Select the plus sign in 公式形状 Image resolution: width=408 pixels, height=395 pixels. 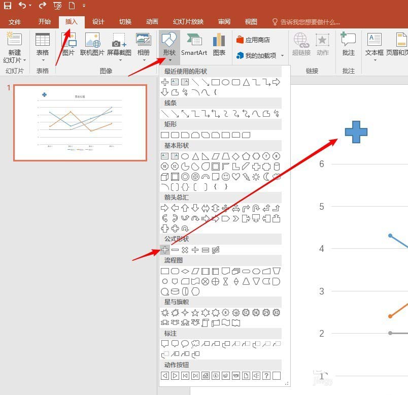165,250
